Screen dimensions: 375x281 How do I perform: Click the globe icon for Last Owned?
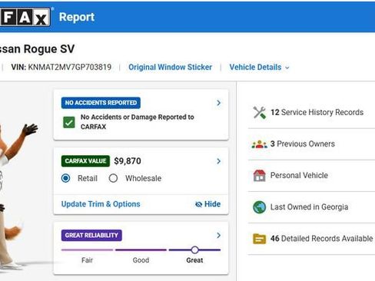259,207
